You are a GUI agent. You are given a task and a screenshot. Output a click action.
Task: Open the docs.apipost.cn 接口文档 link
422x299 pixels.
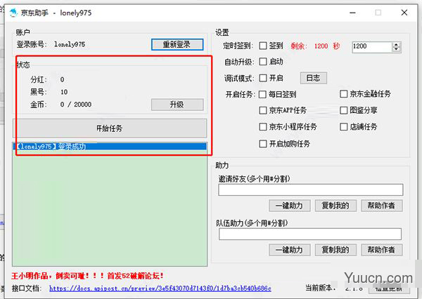coord(160,288)
